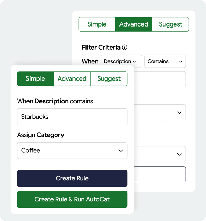The width and height of the screenshot is (206, 221).
Task: Click the Filter Criteria info icon
Action: [x=124, y=48]
